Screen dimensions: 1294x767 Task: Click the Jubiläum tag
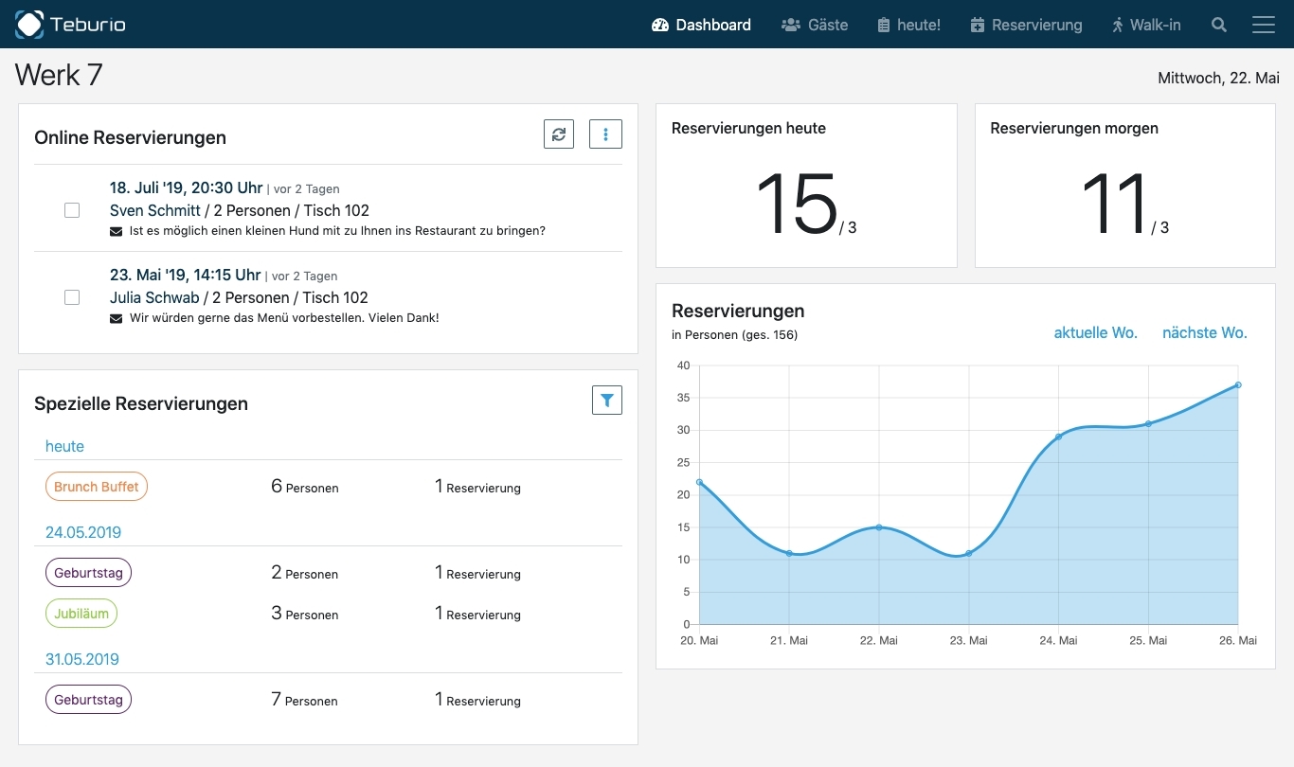pos(81,614)
